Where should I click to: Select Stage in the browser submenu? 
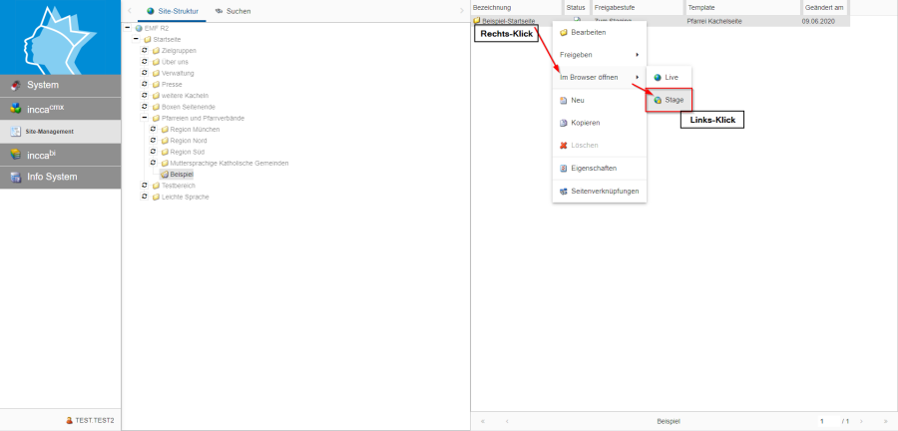click(x=673, y=100)
